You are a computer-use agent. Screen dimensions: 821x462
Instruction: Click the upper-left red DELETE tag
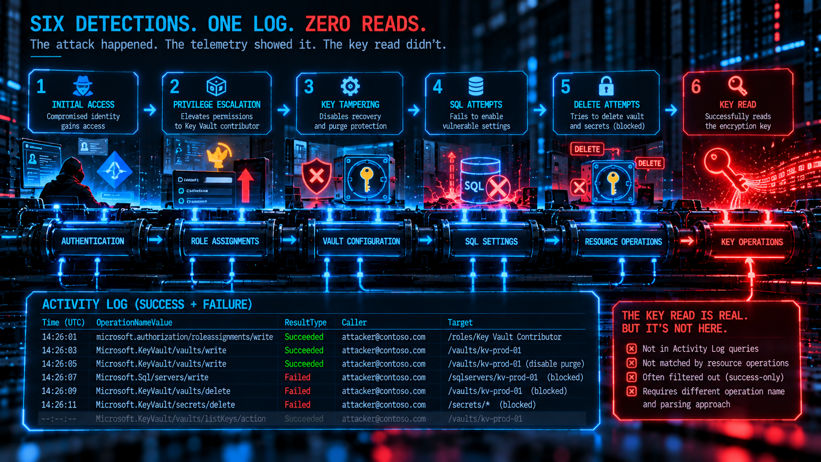click(x=587, y=149)
